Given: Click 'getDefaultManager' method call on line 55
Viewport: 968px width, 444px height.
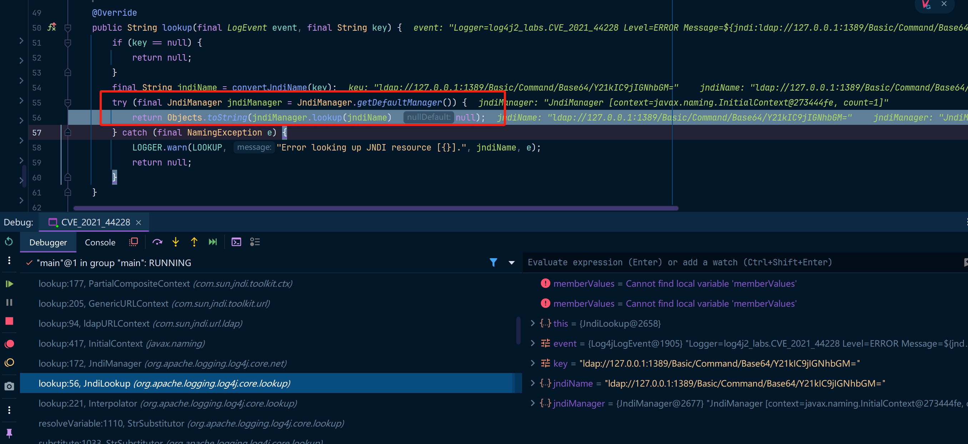Looking at the screenshot, I should (400, 102).
